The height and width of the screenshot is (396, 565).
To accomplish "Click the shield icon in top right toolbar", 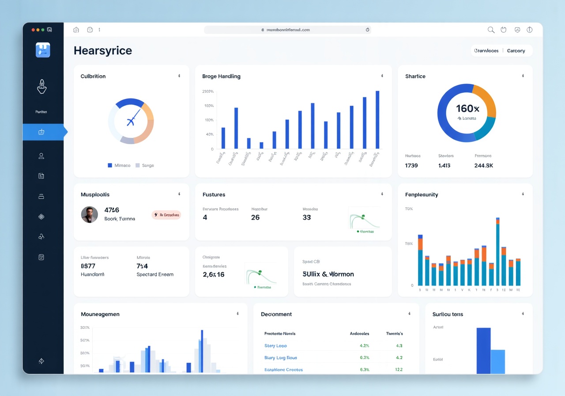I will click(x=517, y=30).
